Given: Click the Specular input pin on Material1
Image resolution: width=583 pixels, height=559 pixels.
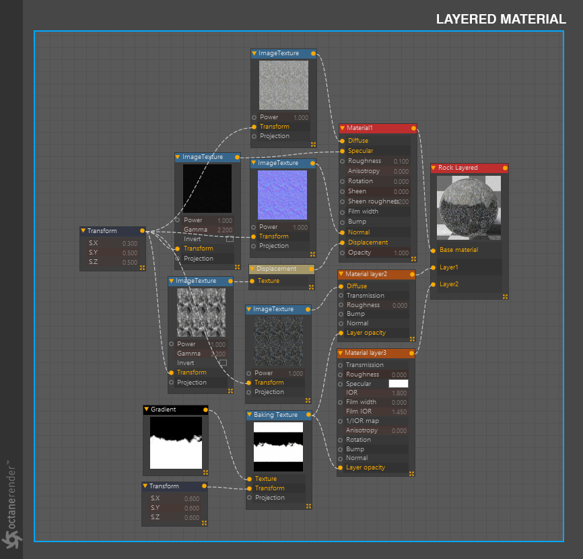Looking at the screenshot, I should [342, 151].
